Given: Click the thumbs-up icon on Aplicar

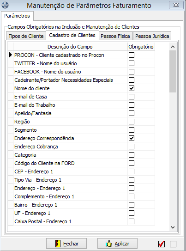Looking at the screenshot, I should (109, 244).
